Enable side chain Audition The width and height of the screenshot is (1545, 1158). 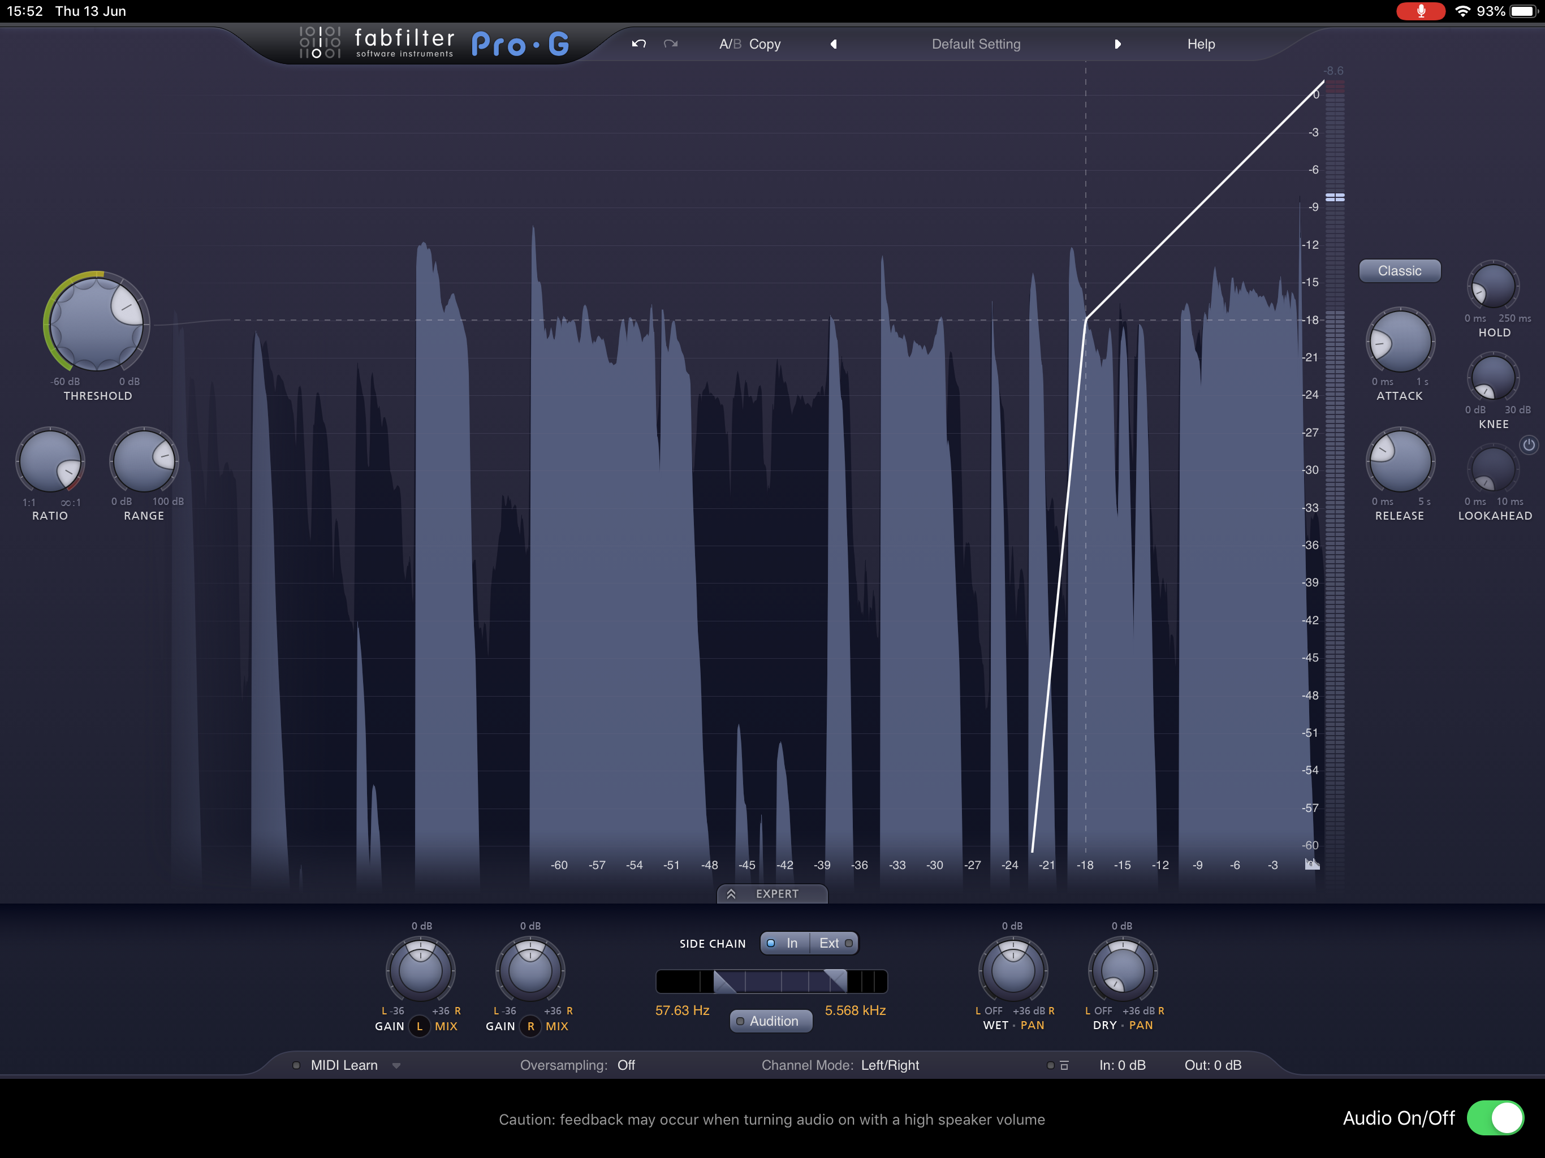770,1021
